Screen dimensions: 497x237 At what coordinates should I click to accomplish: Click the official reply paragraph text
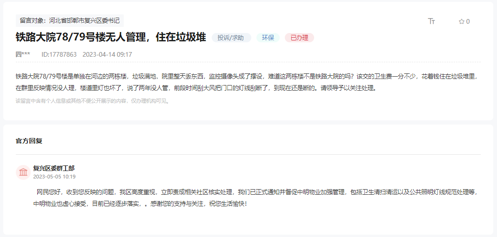tap(255, 198)
